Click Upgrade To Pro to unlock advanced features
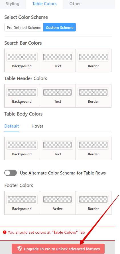 tap(58, 249)
